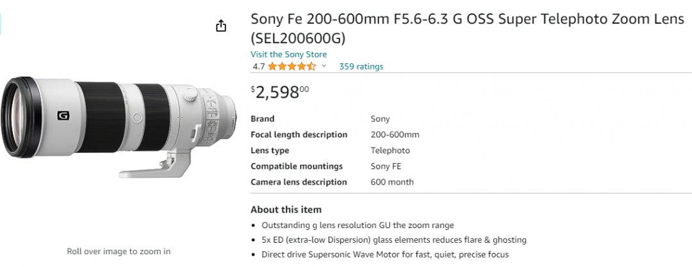Screen dimensions: 692x267
Task: Click the product title text
Action: click(467, 29)
